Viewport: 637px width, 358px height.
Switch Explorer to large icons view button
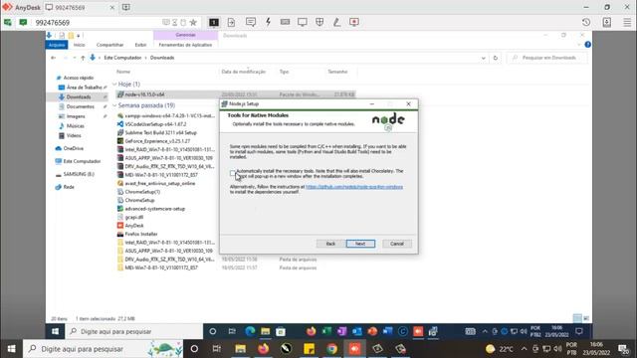click(586, 318)
